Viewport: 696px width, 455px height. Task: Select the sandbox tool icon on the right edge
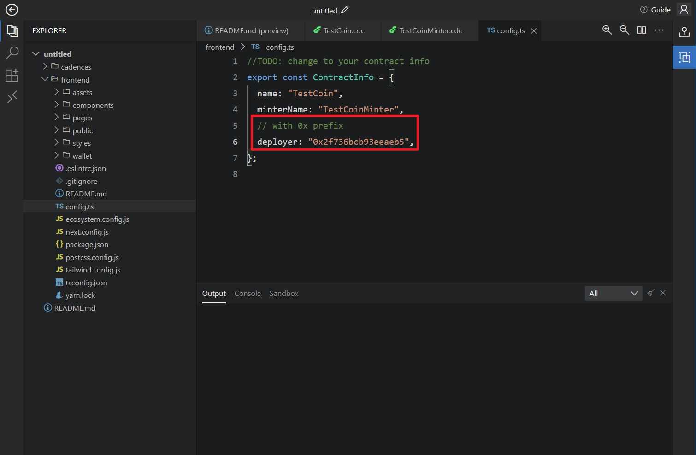(684, 57)
